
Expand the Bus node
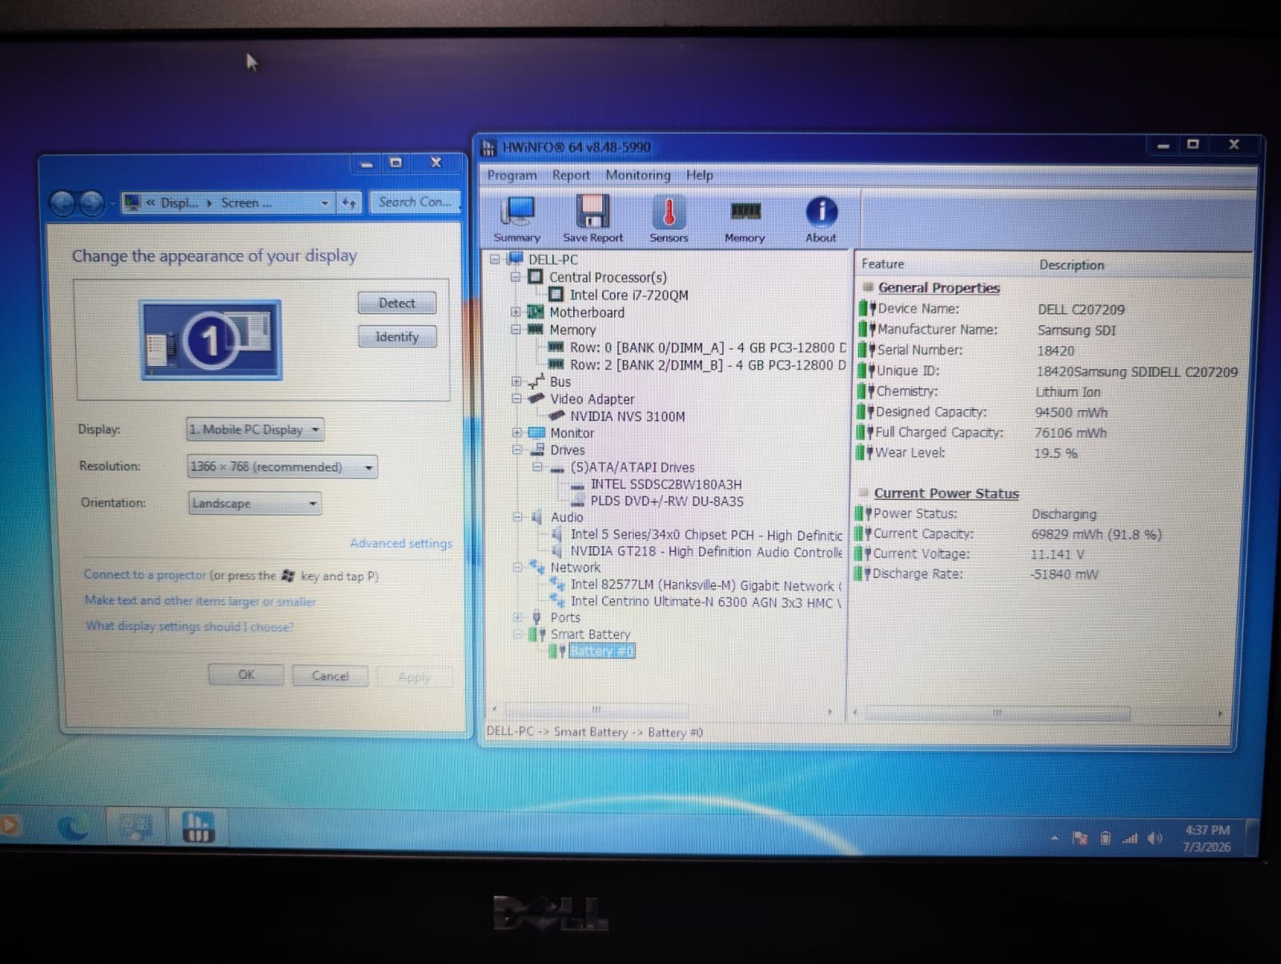coord(516,381)
